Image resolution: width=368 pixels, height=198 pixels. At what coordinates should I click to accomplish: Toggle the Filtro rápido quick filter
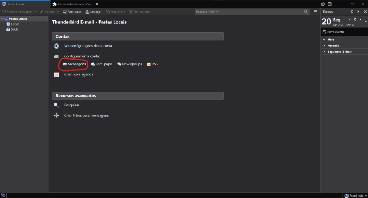pyautogui.click(x=139, y=12)
